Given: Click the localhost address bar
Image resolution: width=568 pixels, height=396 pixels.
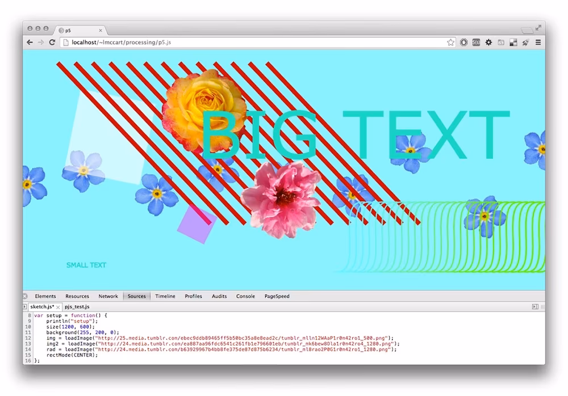Looking at the screenshot, I should tap(256, 43).
